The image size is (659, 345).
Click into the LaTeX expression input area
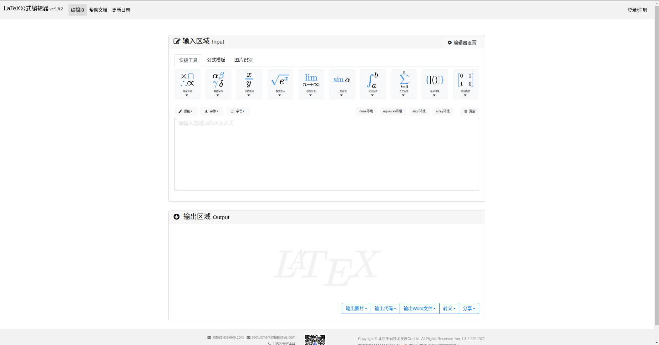(326, 154)
